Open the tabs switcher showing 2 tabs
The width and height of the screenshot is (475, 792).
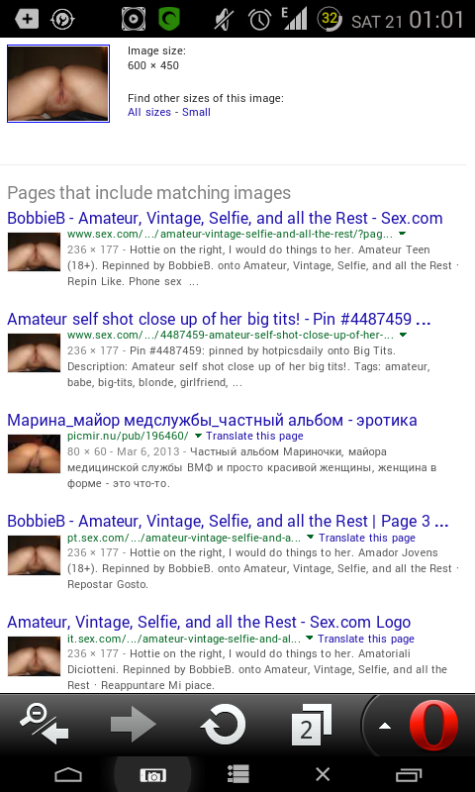click(x=312, y=725)
